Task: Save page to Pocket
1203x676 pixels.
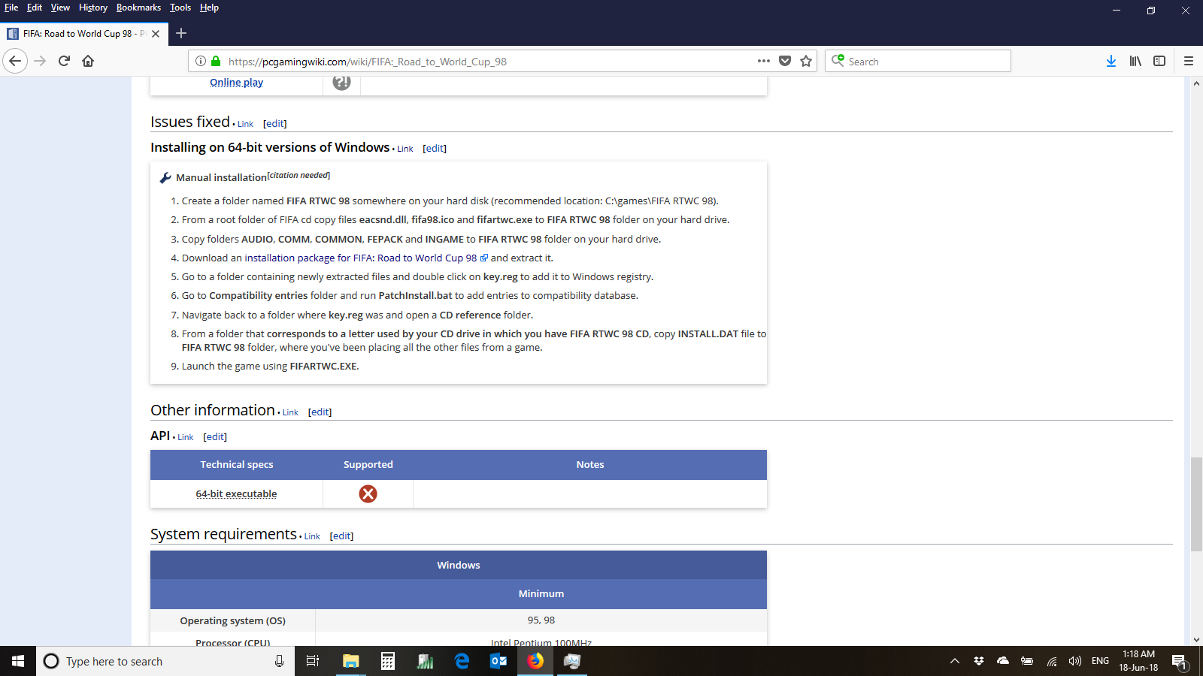Action: pos(785,61)
